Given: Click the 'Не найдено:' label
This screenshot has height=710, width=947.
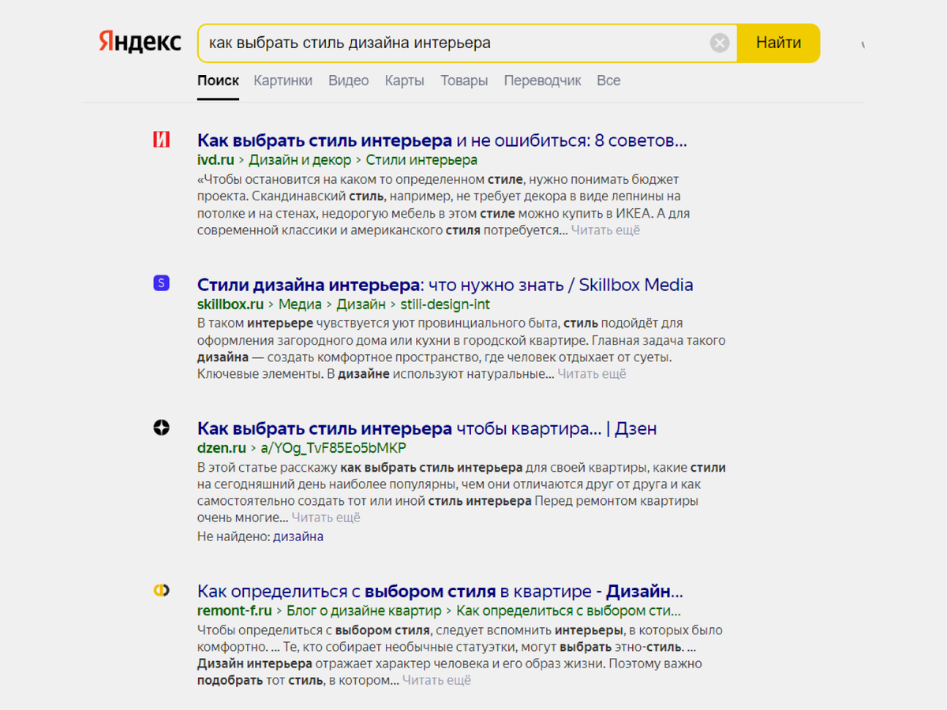Looking at the screenshot, I should (234, 536).
